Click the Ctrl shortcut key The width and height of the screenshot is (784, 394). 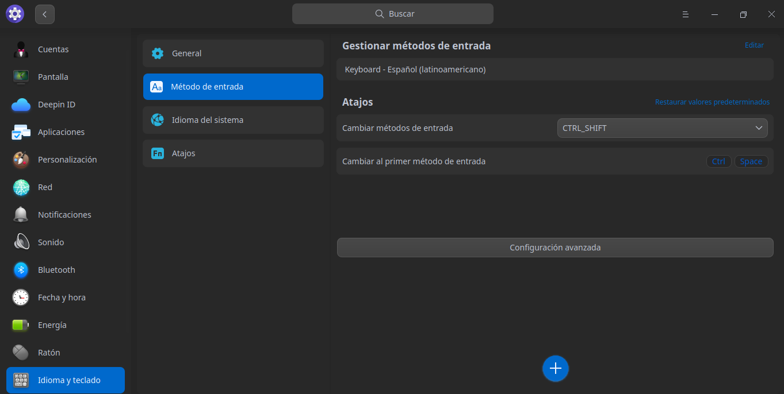[x=719, y=161]
